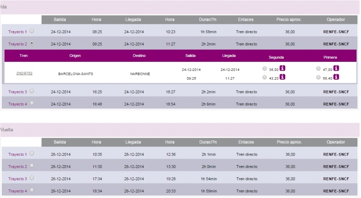The image size is (361, 198).
Task: Choose Vuelta Trayecto 3 departing at 17:34
Action: pyautogui.click(x=32, y=178)
